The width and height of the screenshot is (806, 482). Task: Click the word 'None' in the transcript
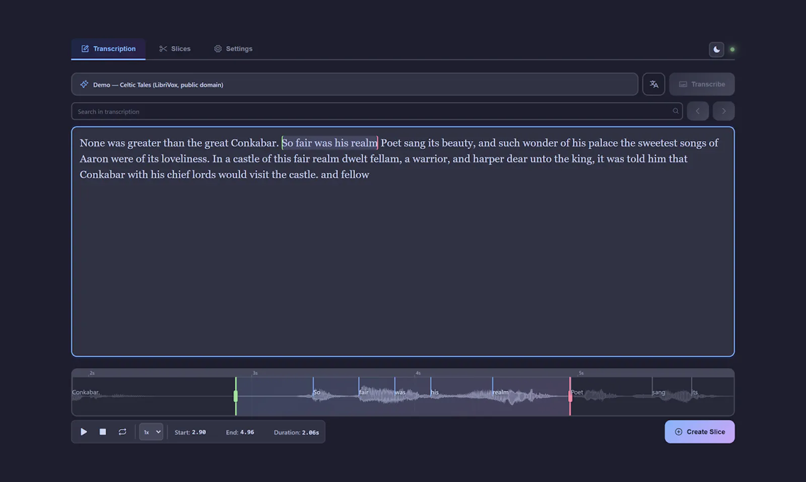92,143
